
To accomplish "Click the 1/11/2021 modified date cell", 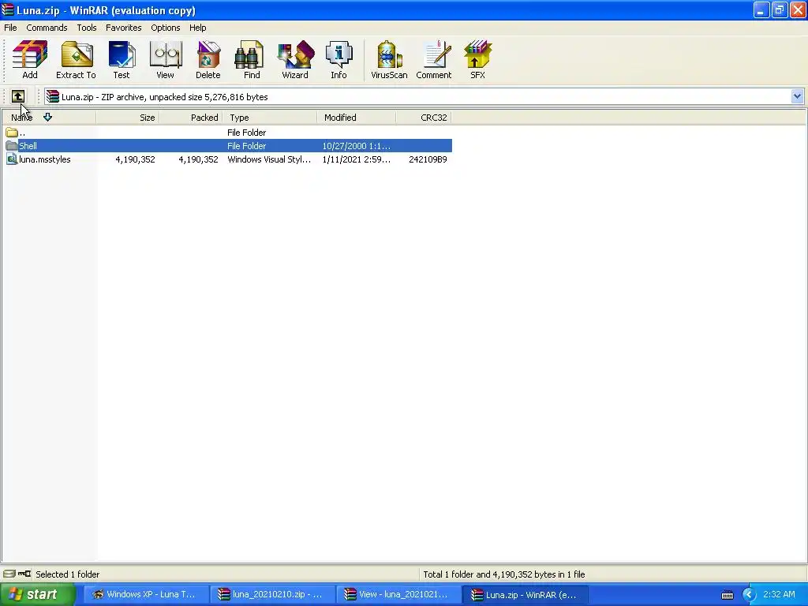I will (x=357, y=159).
